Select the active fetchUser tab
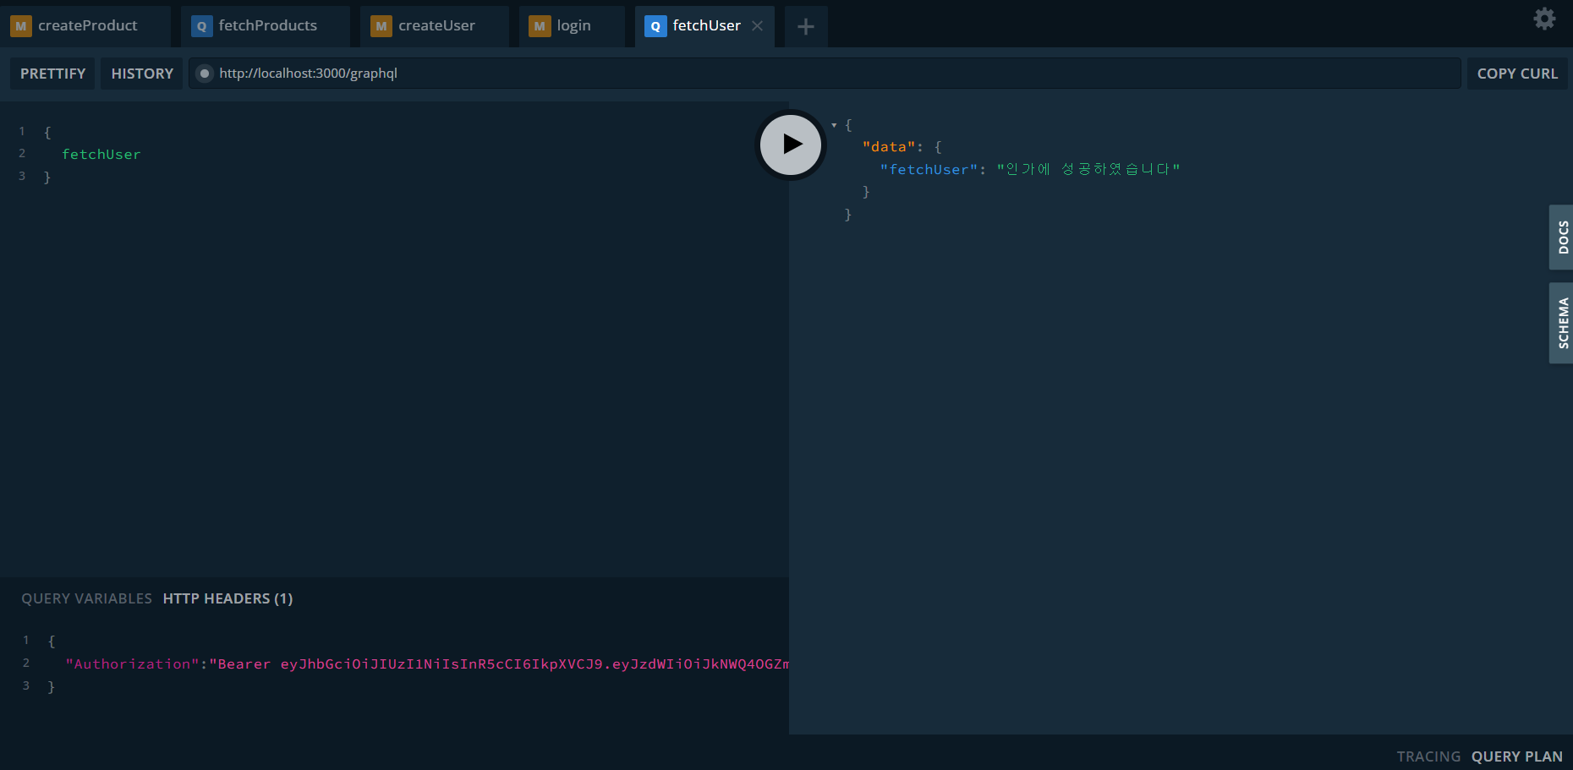 [704, 26]
